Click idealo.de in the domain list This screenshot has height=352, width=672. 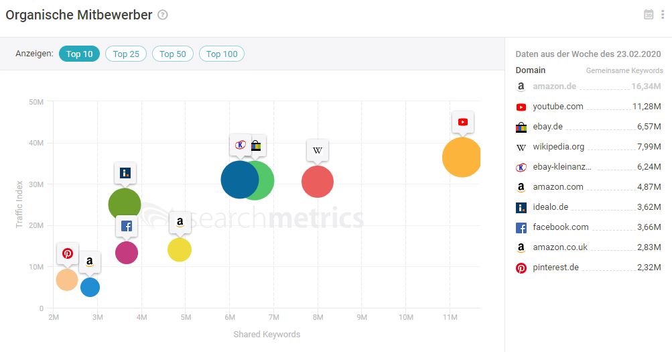click(x=550, y=207)
